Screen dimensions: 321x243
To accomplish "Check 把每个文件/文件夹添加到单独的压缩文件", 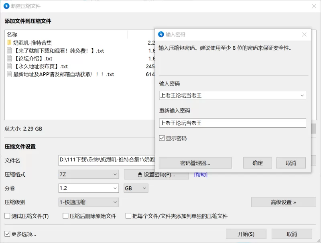I will [128, 216].
